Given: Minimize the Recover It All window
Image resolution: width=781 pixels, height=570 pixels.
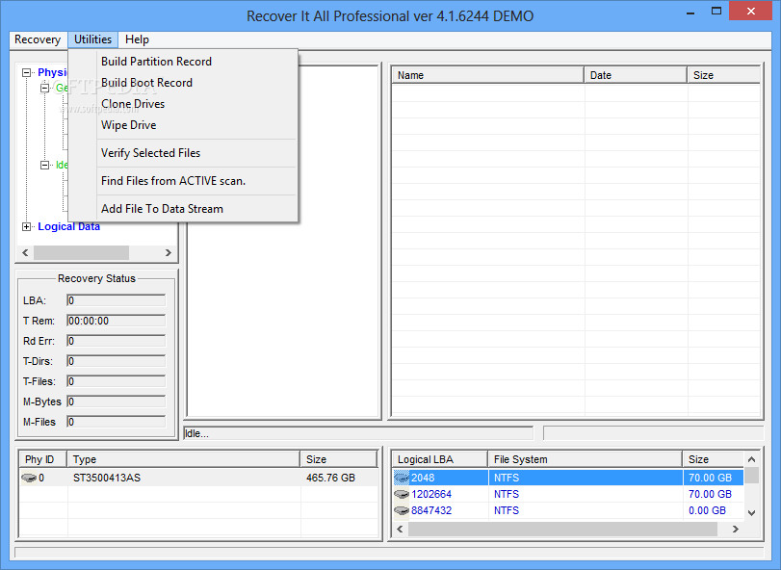Looking at the screenshot, I should coord(690,12).
